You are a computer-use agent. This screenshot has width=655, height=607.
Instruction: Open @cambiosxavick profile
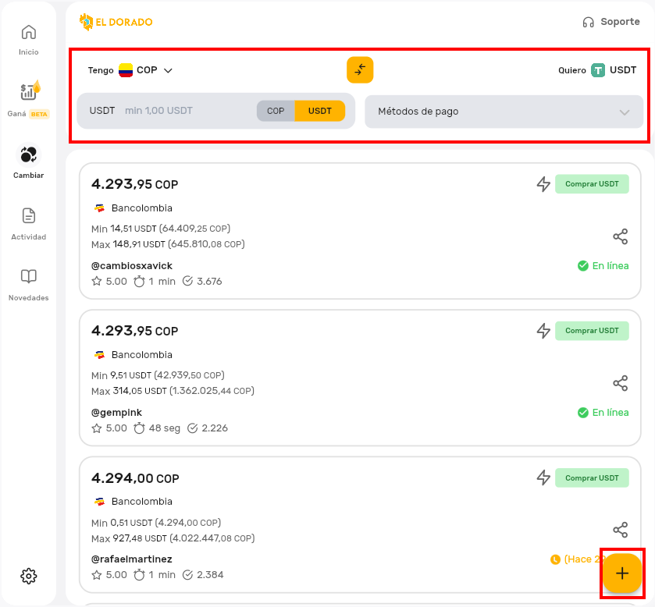(x=132, y=266)
